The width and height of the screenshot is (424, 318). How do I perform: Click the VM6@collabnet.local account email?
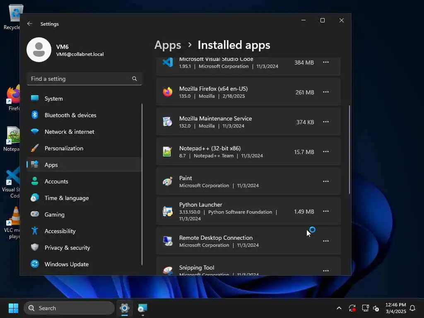(80, 54)
